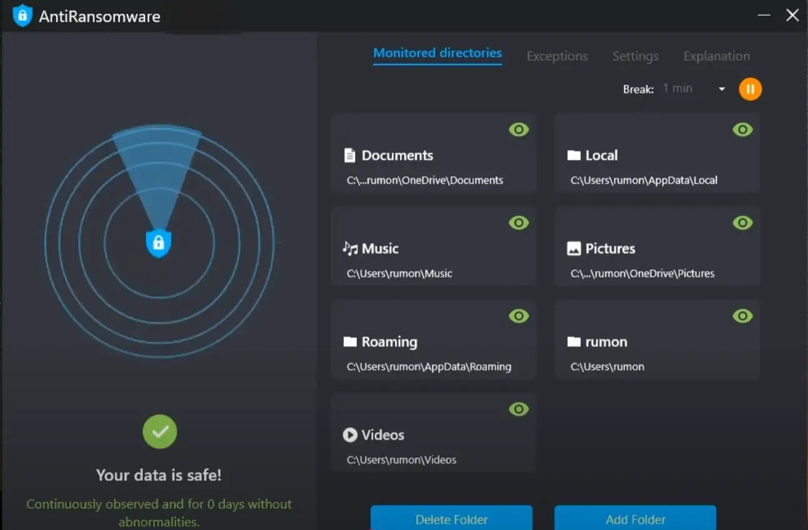
Task: Click the Add Folder button
Action: tap(635, 519)
